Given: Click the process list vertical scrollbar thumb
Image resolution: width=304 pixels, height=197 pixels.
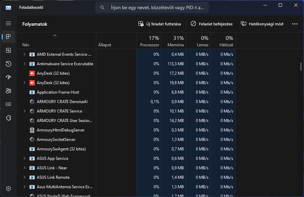Looking at the screenshot, I should 301,67.
